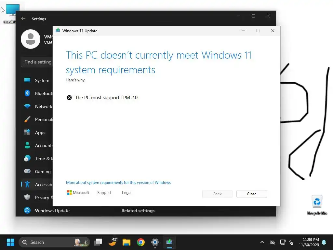Open the Gaming settings category
The height and width of the screenshot is (250, 333).
[x=37, y=171]
